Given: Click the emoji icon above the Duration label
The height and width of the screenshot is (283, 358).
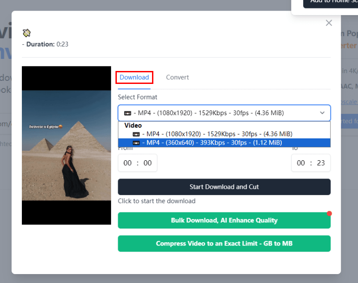Looking at the screenshot, I should pyautogui.click(x=27, y=33).
